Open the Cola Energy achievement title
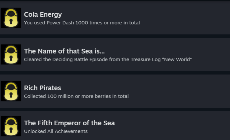 (43, 14)
